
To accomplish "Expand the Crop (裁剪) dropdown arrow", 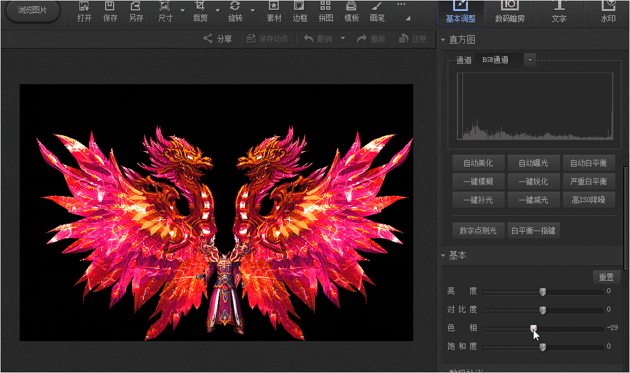I will tap(217, 10).
